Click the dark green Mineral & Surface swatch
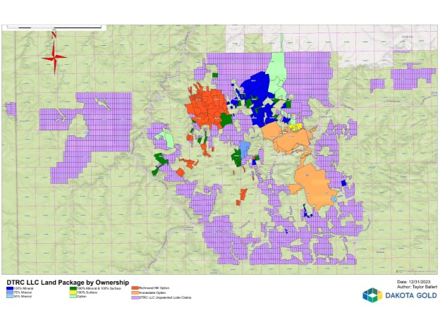Screen dimensions: 440x315 click(73, 288)
